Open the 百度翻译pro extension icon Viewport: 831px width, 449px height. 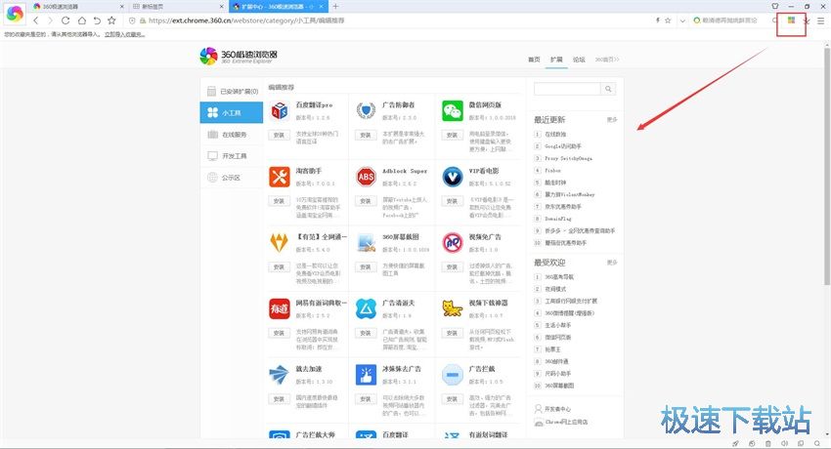click(280, 110)
